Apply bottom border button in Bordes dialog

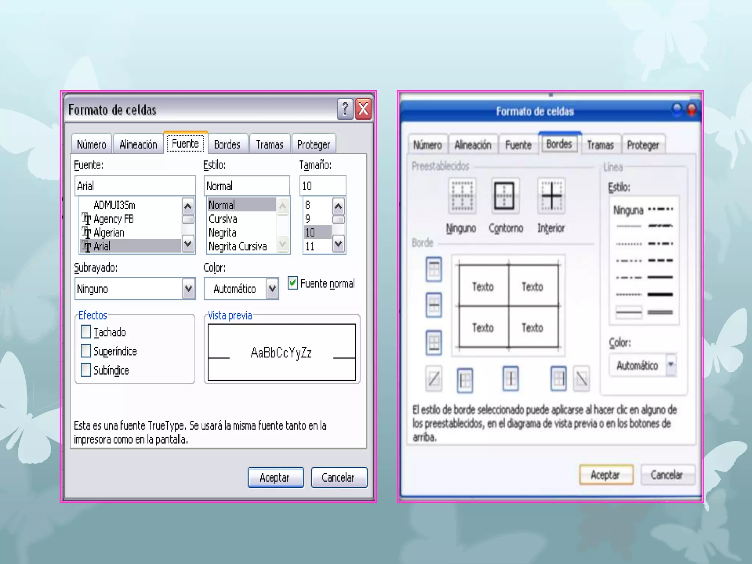[434, 343]
